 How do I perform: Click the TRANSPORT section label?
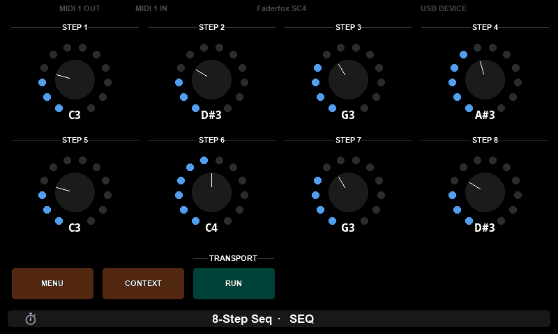coord(234,258)
